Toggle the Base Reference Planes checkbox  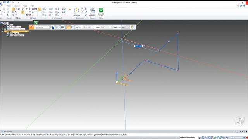[x=5, y=29]
